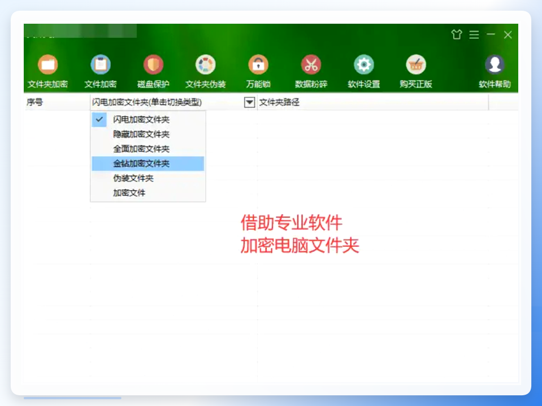Open the 文件夹伪装 folder disguise tool
The image size is (542, 406).
206,72
